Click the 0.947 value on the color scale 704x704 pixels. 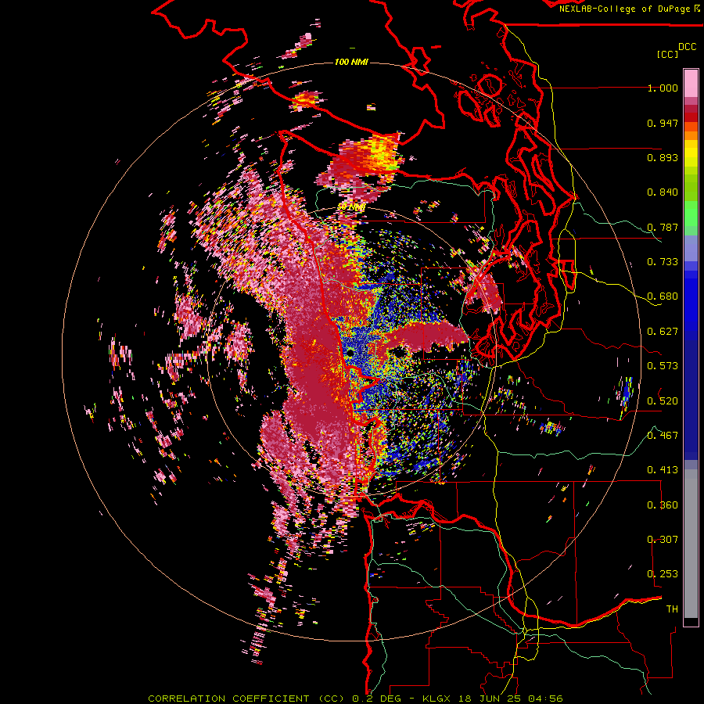[x=663, y=123]
